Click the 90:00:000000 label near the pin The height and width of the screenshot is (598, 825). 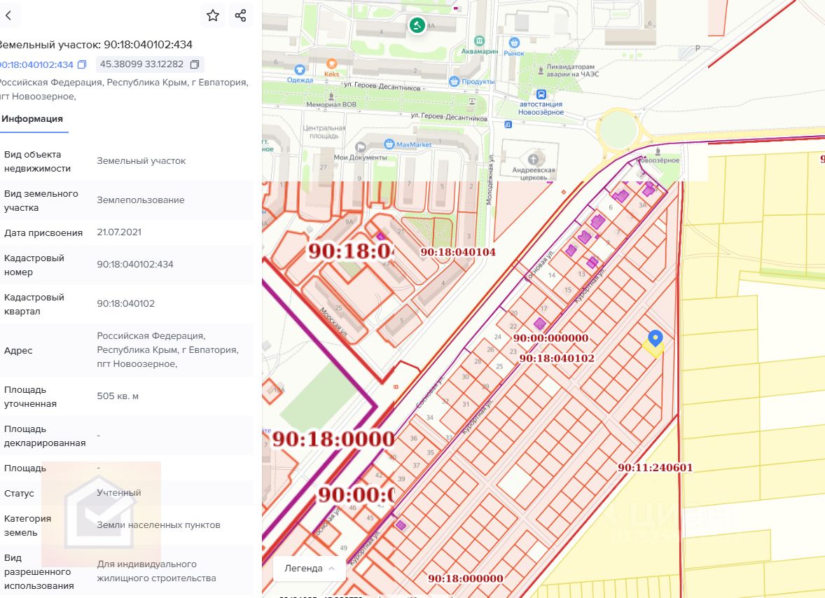[551, 338]
